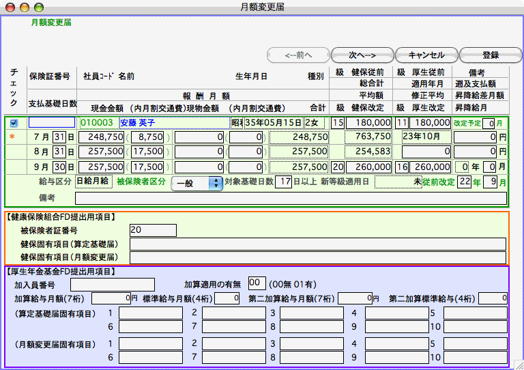Click the 7月 cash amount field 248,750
The image size is (524, 370).
pos(101,137)
